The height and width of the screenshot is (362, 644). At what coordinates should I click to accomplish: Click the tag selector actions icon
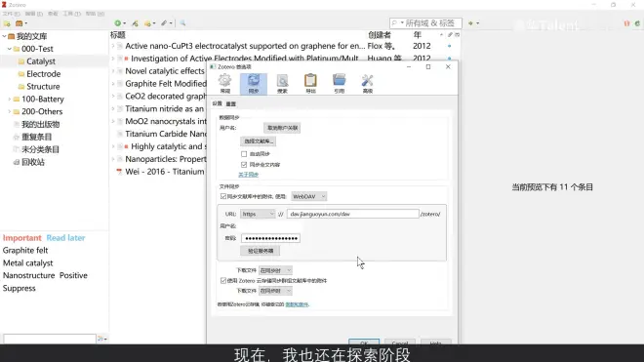coord(101,339)
